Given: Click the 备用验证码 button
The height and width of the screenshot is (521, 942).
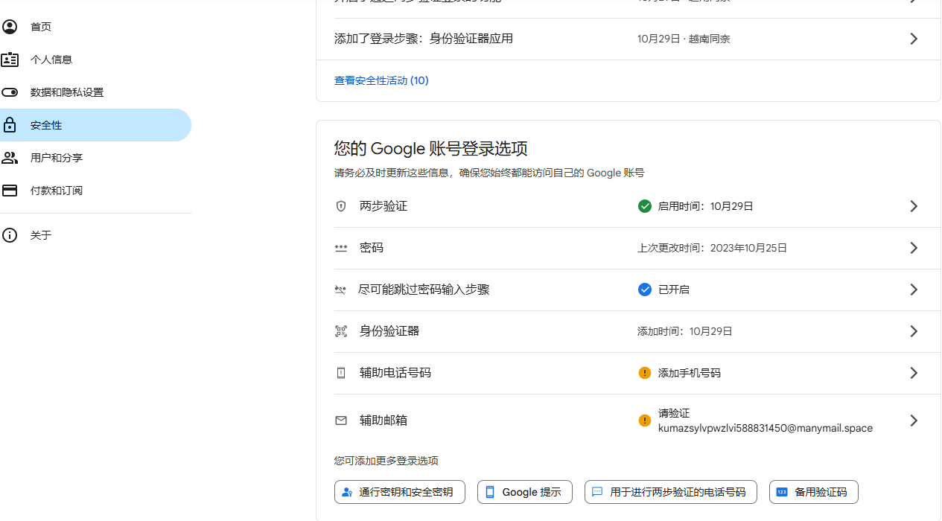Looking at the screenshot, I should 813,492.
